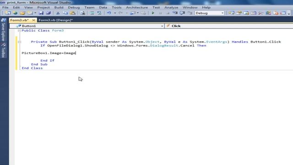Close the Form3.vb tab with its X
This screenshot has width=293, height=165.
pyautogui.click(x=33, y=20)
